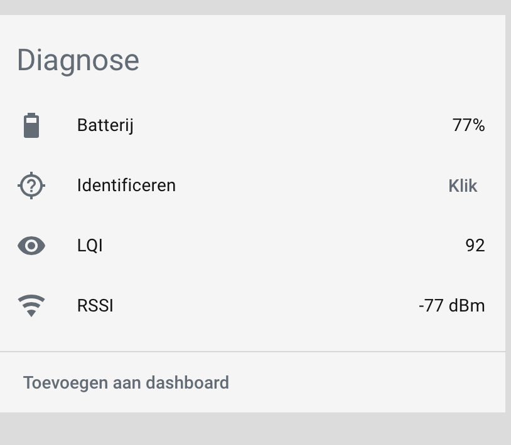Click the 77% battery value

(468, 125)
